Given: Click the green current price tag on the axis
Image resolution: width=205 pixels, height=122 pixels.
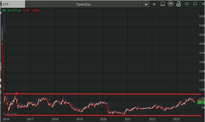Looking at the screenshot, I should click(201, 103).
